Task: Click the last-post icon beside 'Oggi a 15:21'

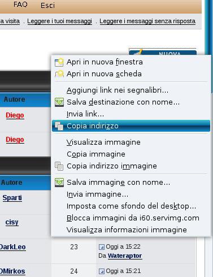Action: pos(102,271)
